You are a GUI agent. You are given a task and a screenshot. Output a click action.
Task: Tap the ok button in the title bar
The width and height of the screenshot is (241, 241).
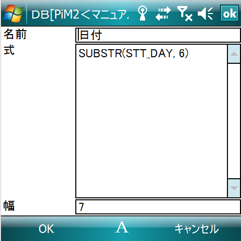[229, 14]
